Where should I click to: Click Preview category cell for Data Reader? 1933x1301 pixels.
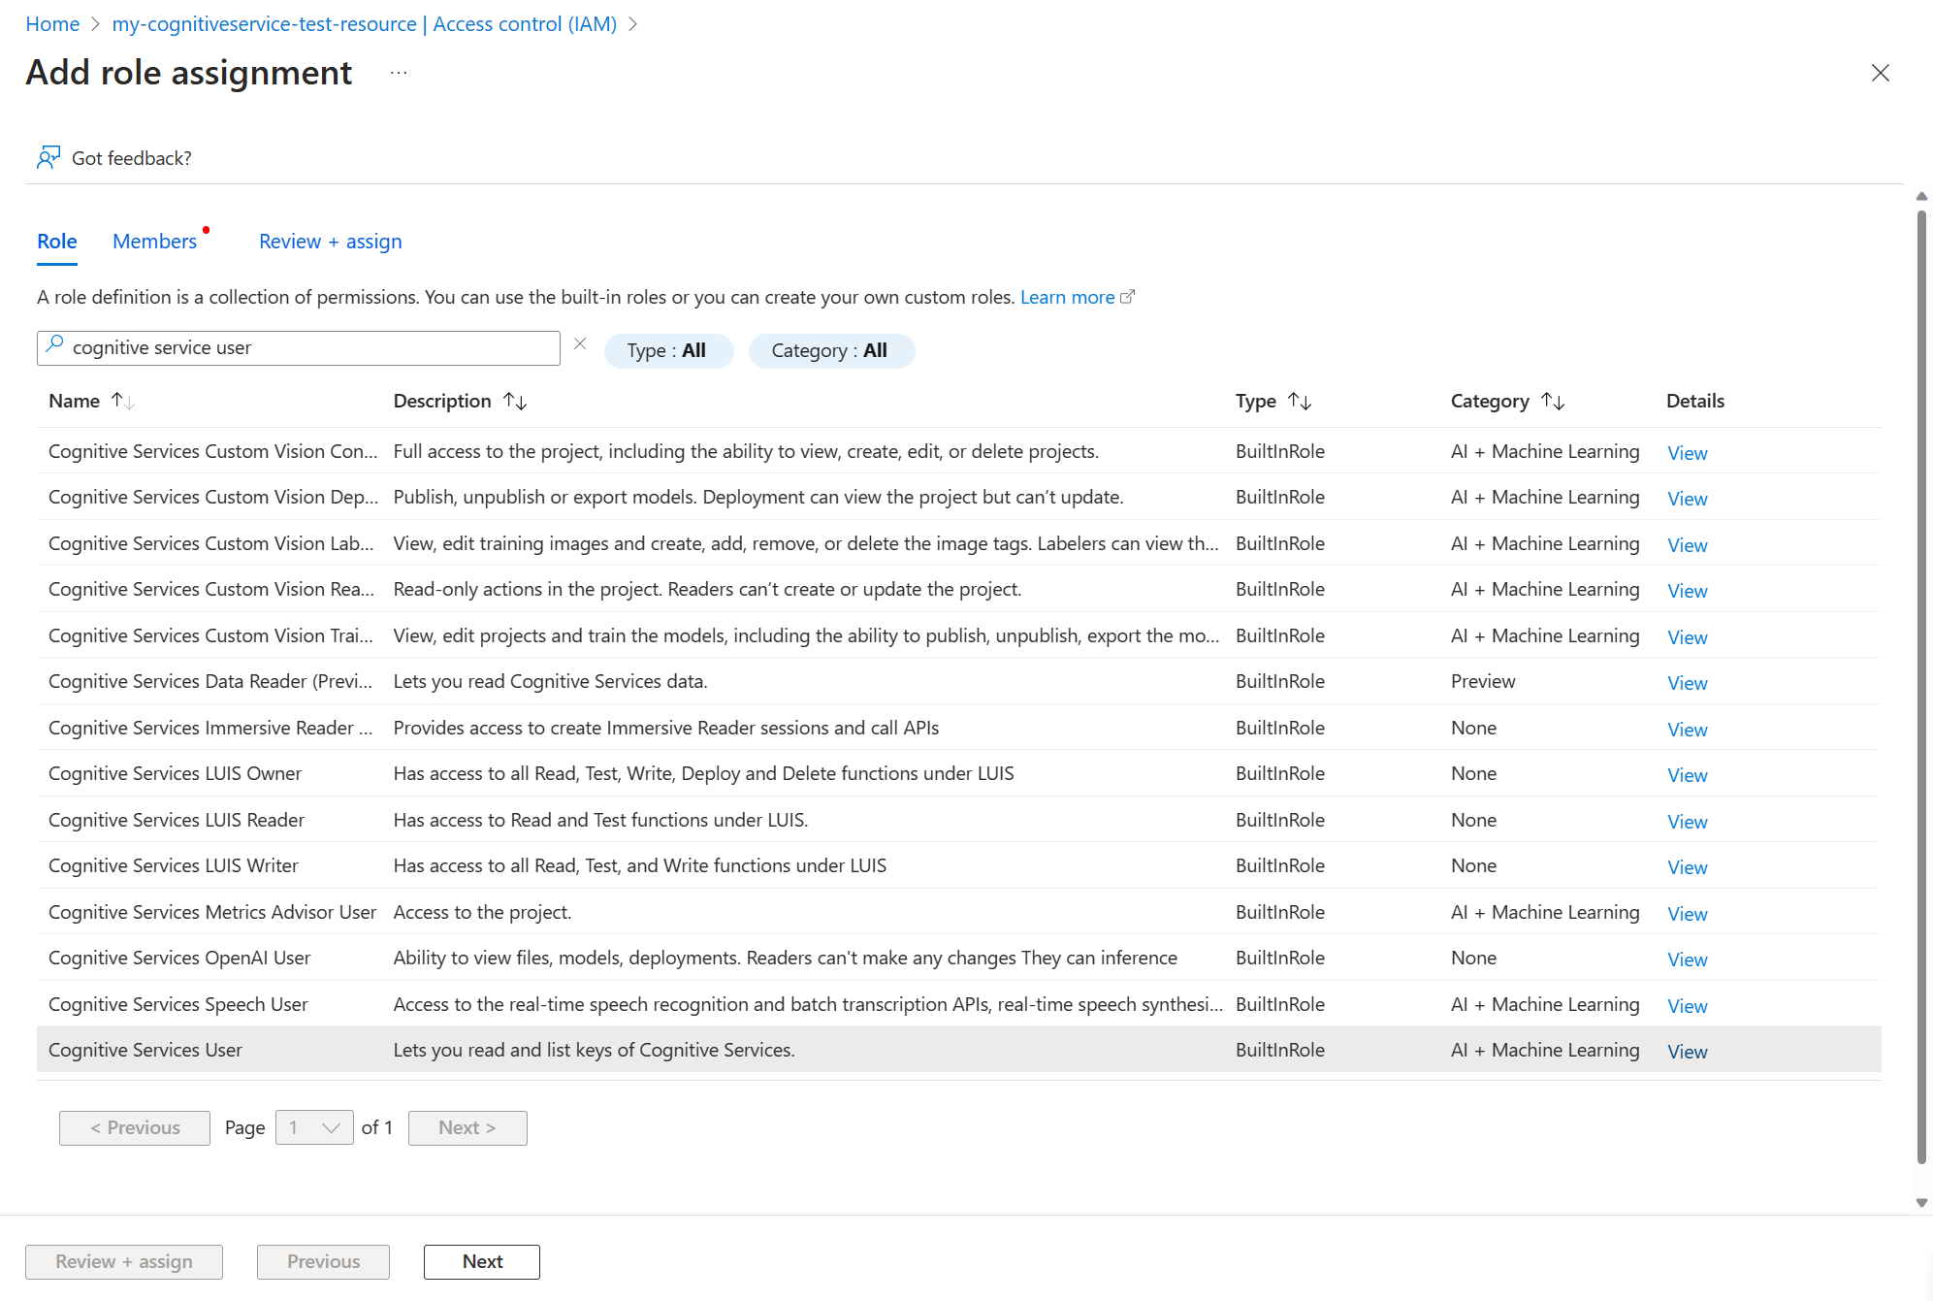(x=1482, y=681)
